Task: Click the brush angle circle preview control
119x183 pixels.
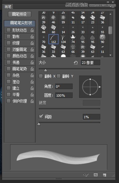Action: pyautogui.click(x=90, y=87)
